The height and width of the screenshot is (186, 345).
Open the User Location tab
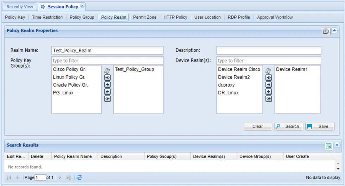[207, 17]
